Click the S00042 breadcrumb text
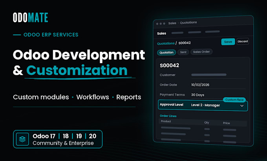The width and height of the screenshot is (267, 161). click(185, 43)
